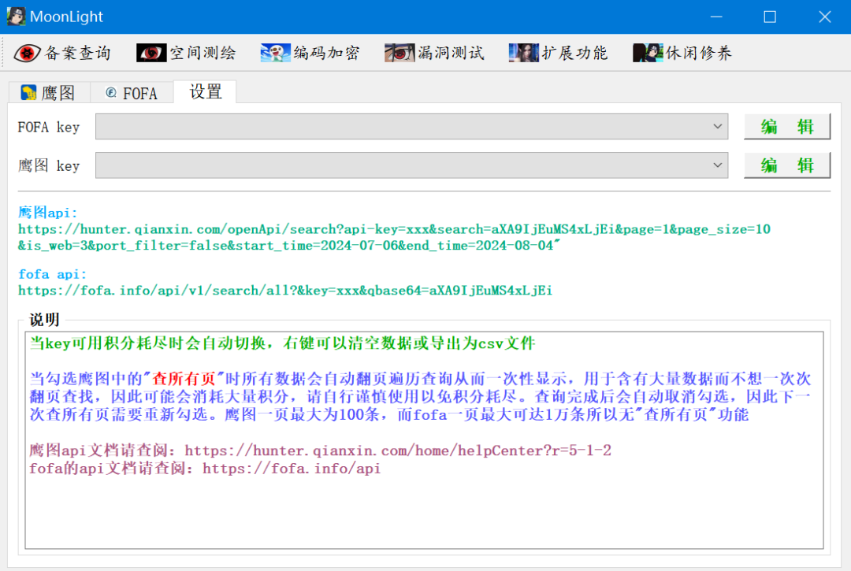Open the 休闲修养 menu
Image resolution: width=851 pixels, height=571 pixels.
pos(682,53)
